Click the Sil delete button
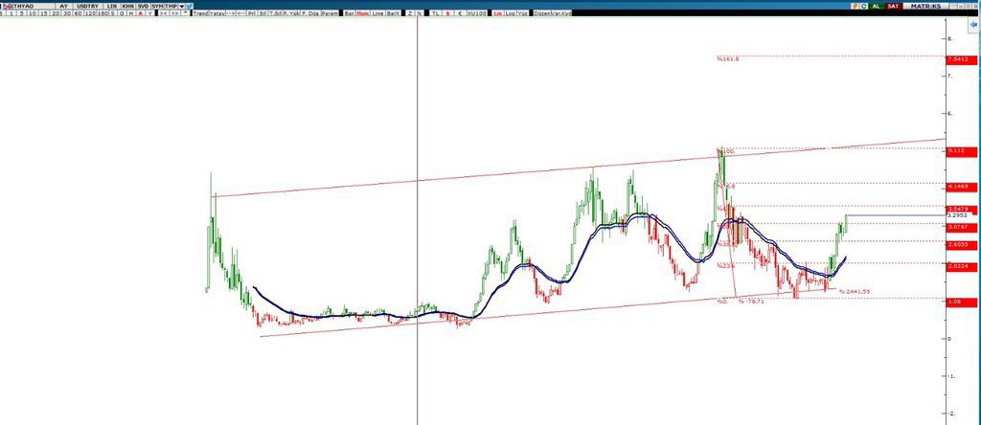Image resolution: width=981 pixels, height=425 pixels. 262,13
